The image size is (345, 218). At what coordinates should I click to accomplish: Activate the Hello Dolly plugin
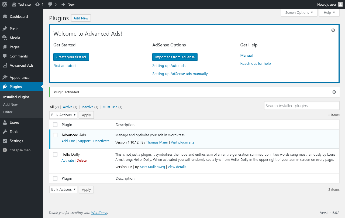point(68,160)
